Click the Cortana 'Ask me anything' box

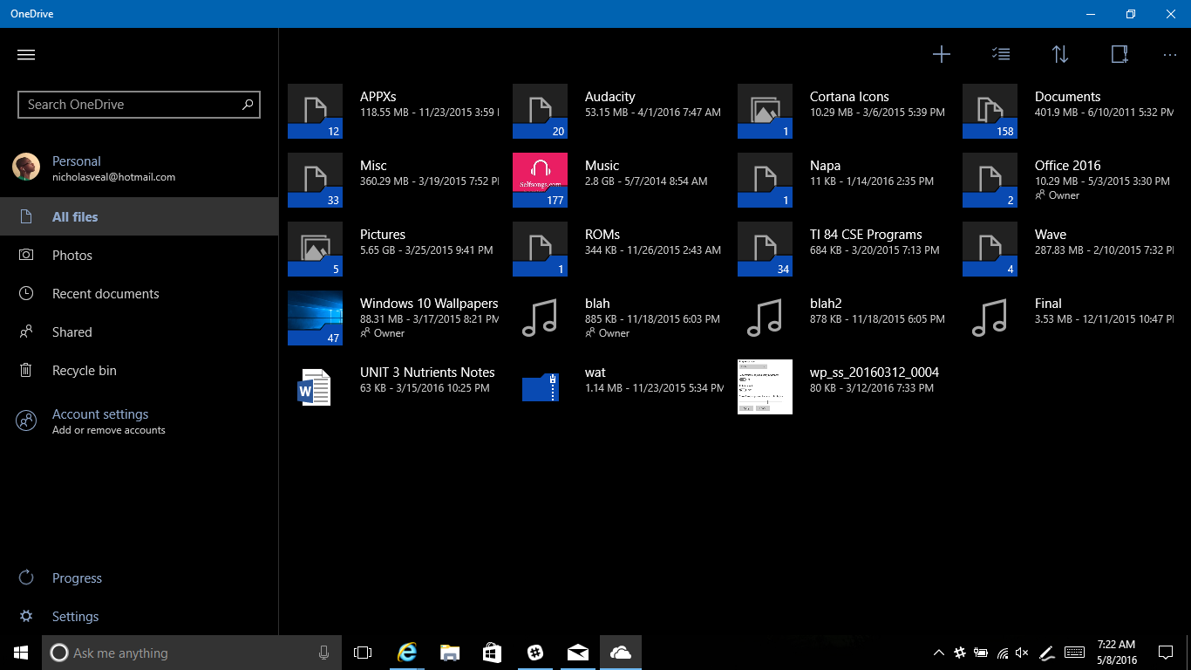(192, 653)
